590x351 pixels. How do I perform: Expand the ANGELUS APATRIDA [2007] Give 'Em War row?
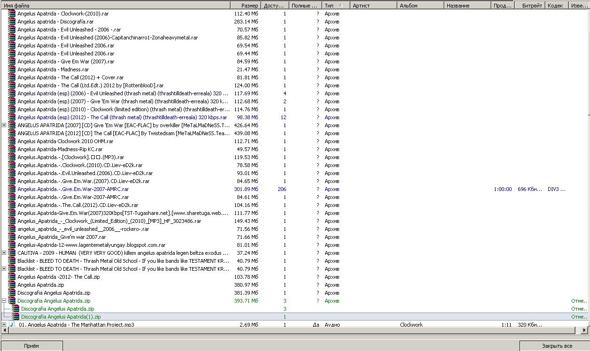pos(4,125)
